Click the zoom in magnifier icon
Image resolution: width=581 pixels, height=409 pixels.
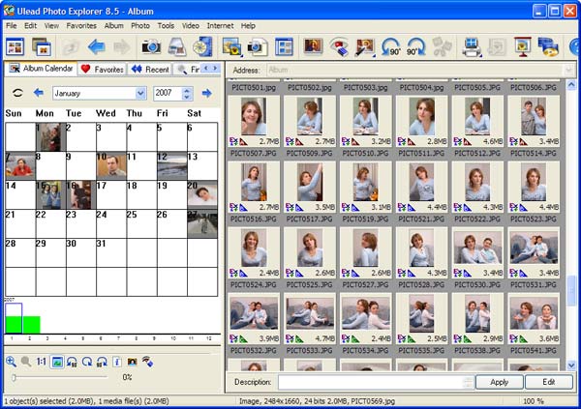tap(11, 362)
